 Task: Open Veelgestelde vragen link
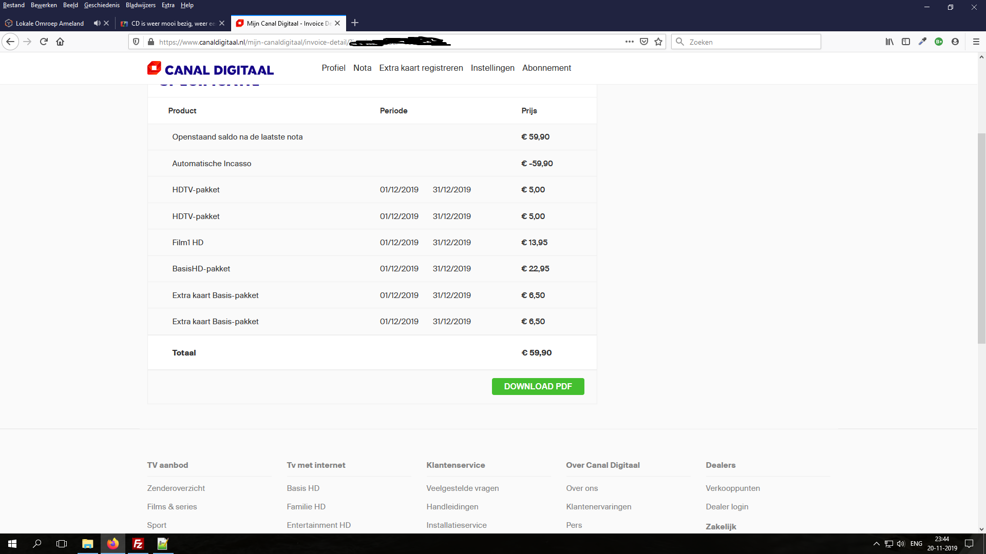462,488
